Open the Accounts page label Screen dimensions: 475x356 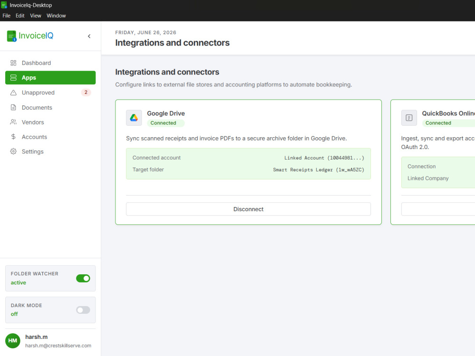click(x=34, y=137)
